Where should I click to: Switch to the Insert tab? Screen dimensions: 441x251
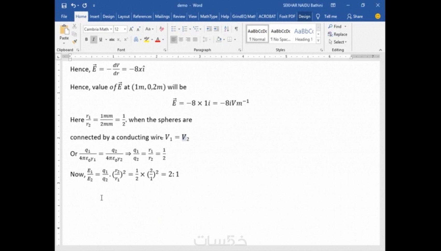pyautogui.click(x=94, y=16)
